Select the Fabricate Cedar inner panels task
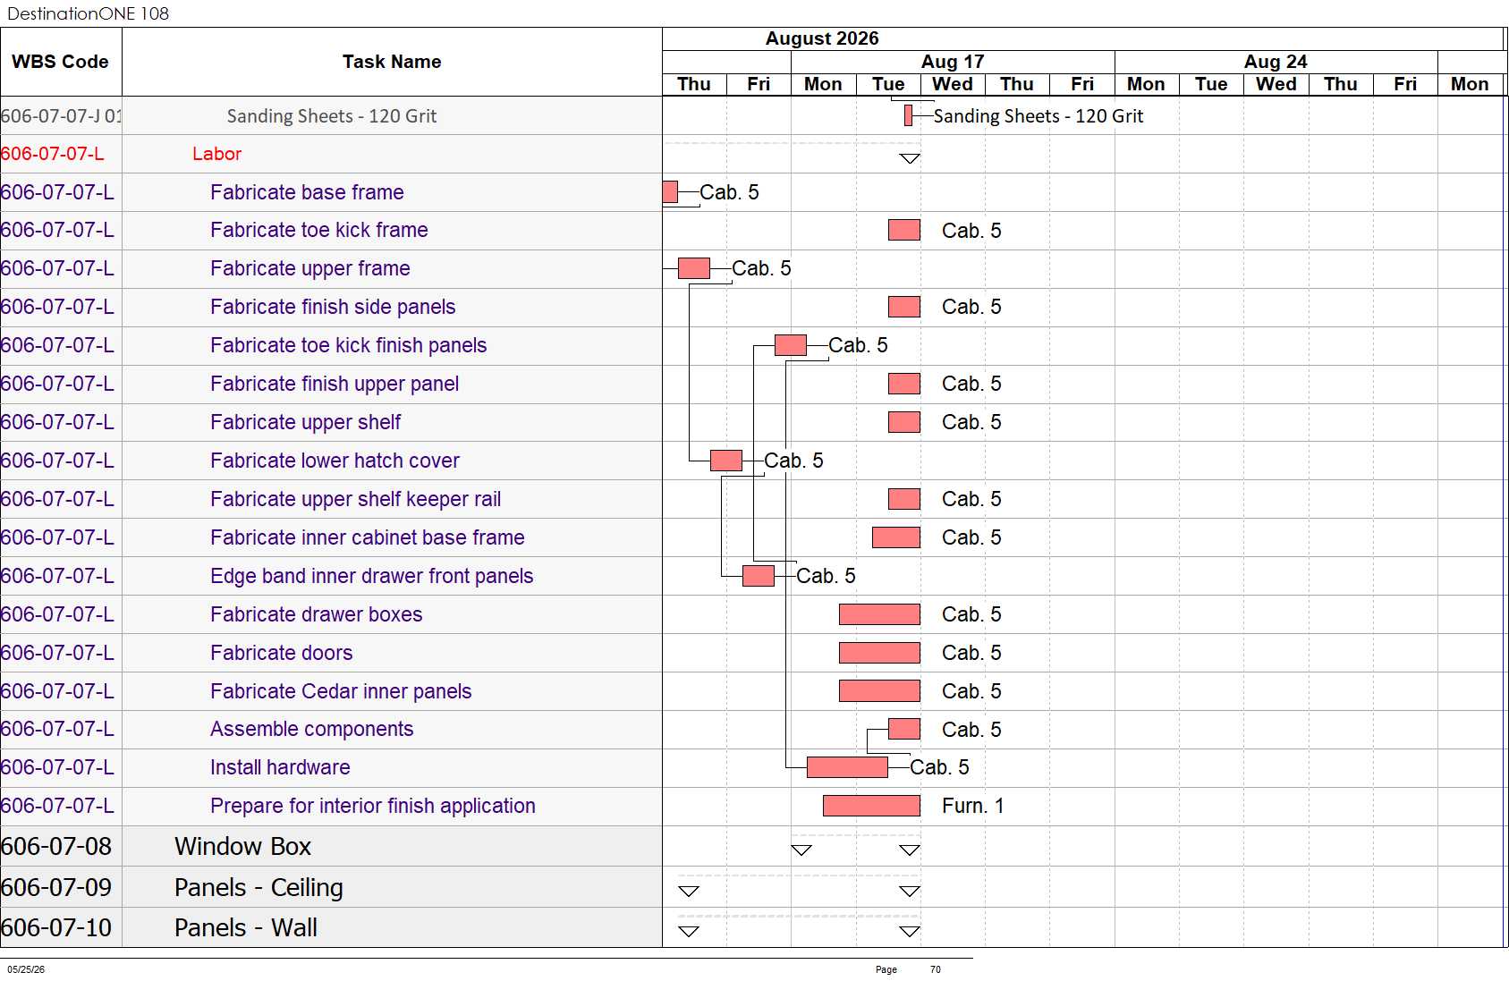1509x981 pixels. tap(341, 691)
